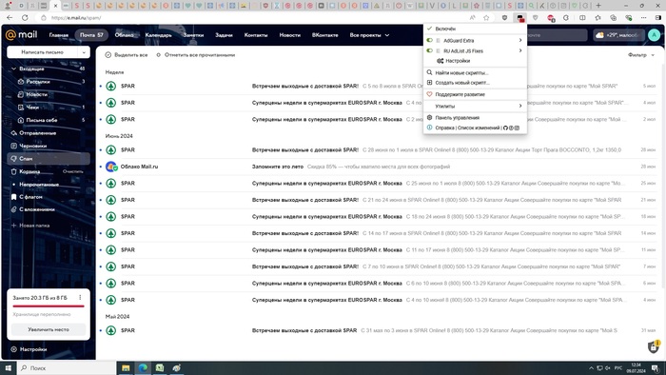Click the Tampermonkey extension icon in the toolbar
Viewport: 666px width, 375px height.
(519, 18)
